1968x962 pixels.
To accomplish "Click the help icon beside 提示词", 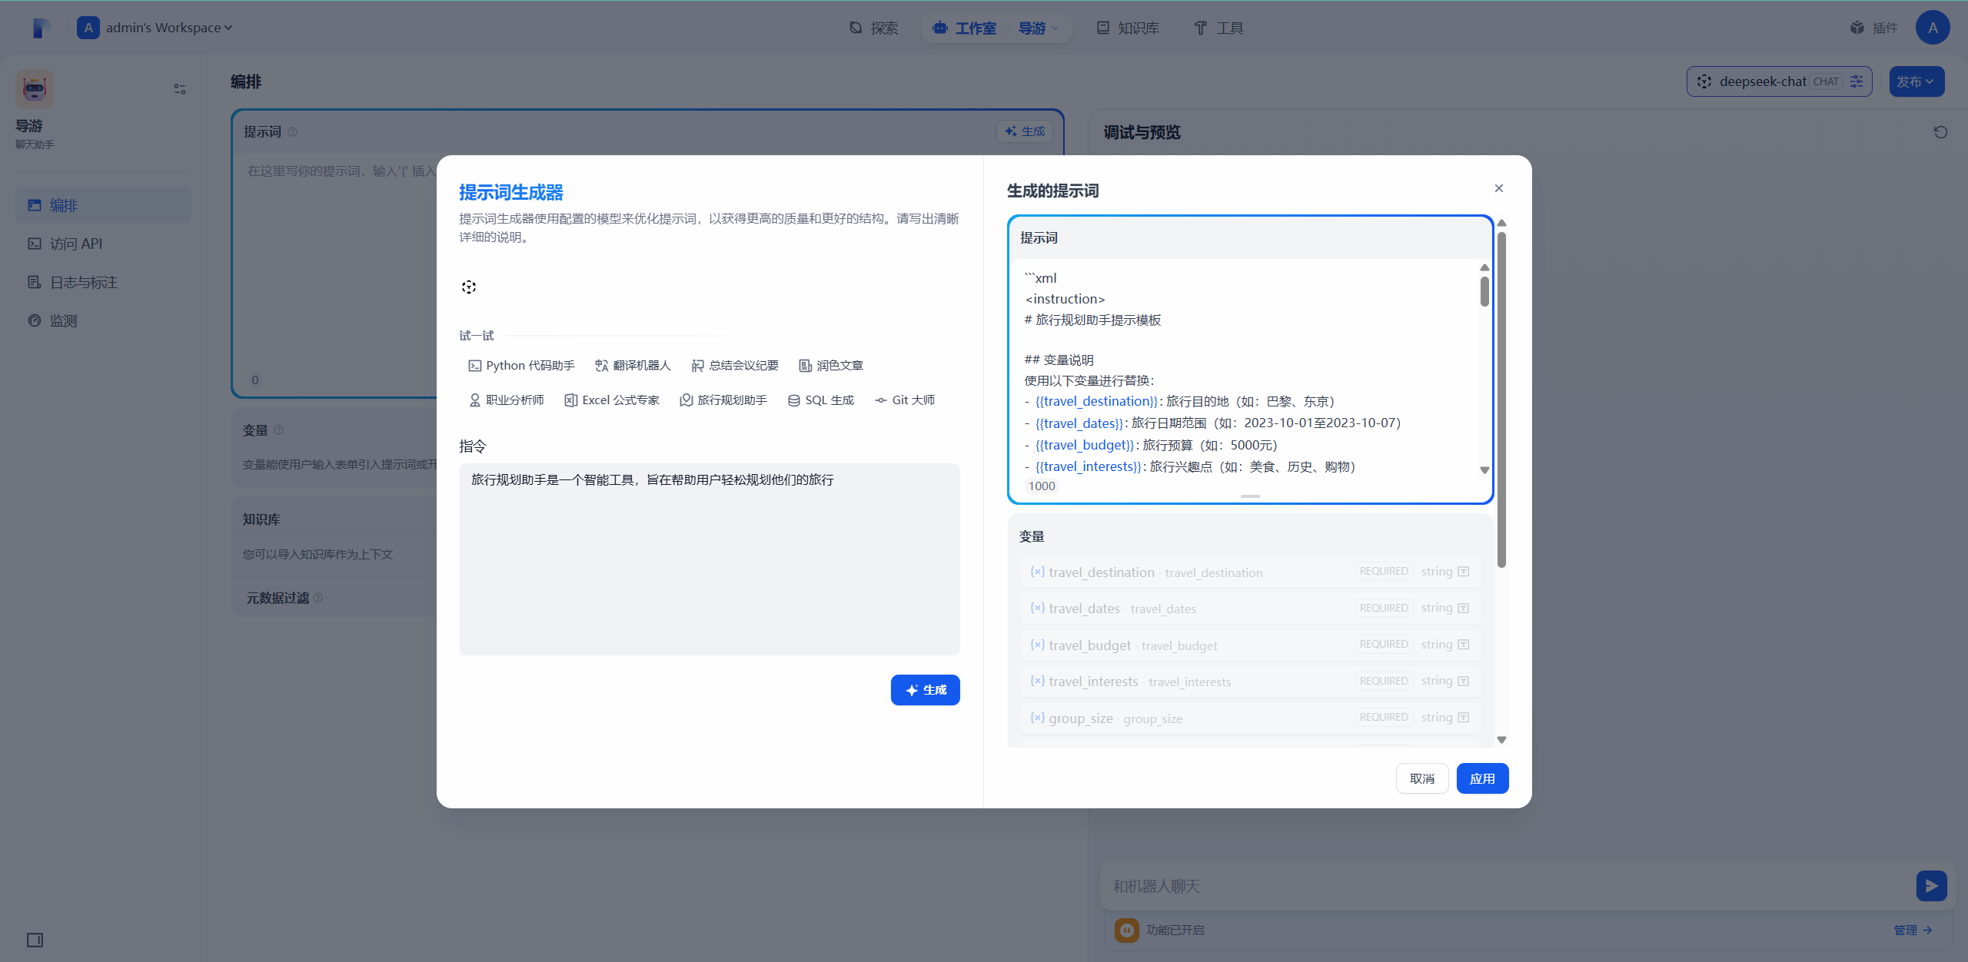I will 293,132.
